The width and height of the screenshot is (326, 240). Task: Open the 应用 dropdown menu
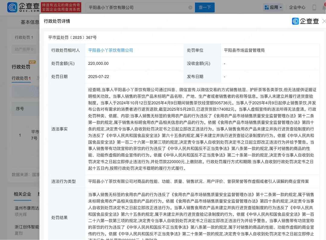click(273, 8)
